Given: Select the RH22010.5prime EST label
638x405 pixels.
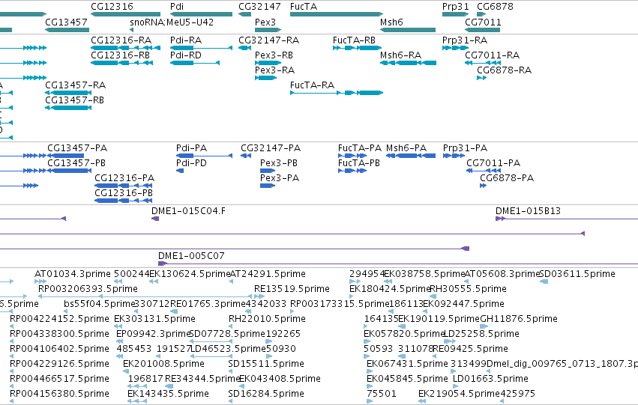Looking at the screenshot, I should pyautogui.click(x=267, y=318).
